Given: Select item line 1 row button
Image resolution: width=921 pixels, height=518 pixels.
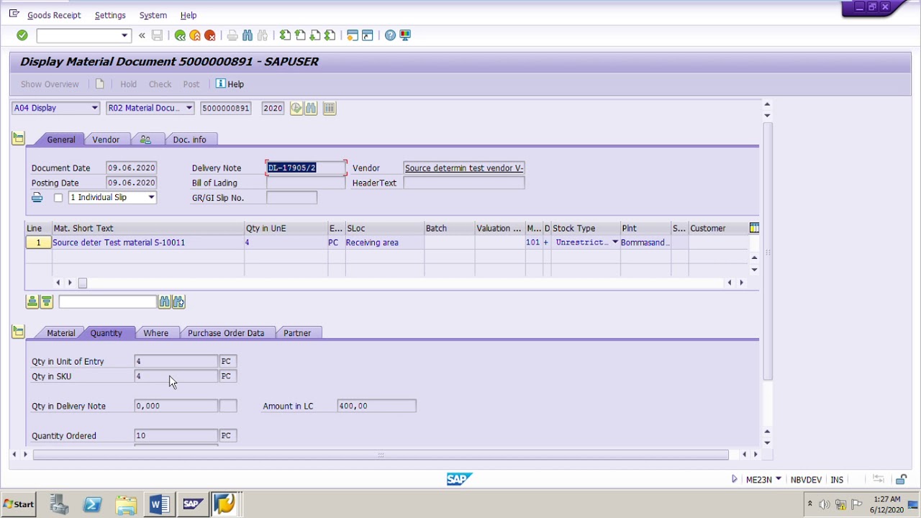Looking at the screenshot, I should 38,242.
